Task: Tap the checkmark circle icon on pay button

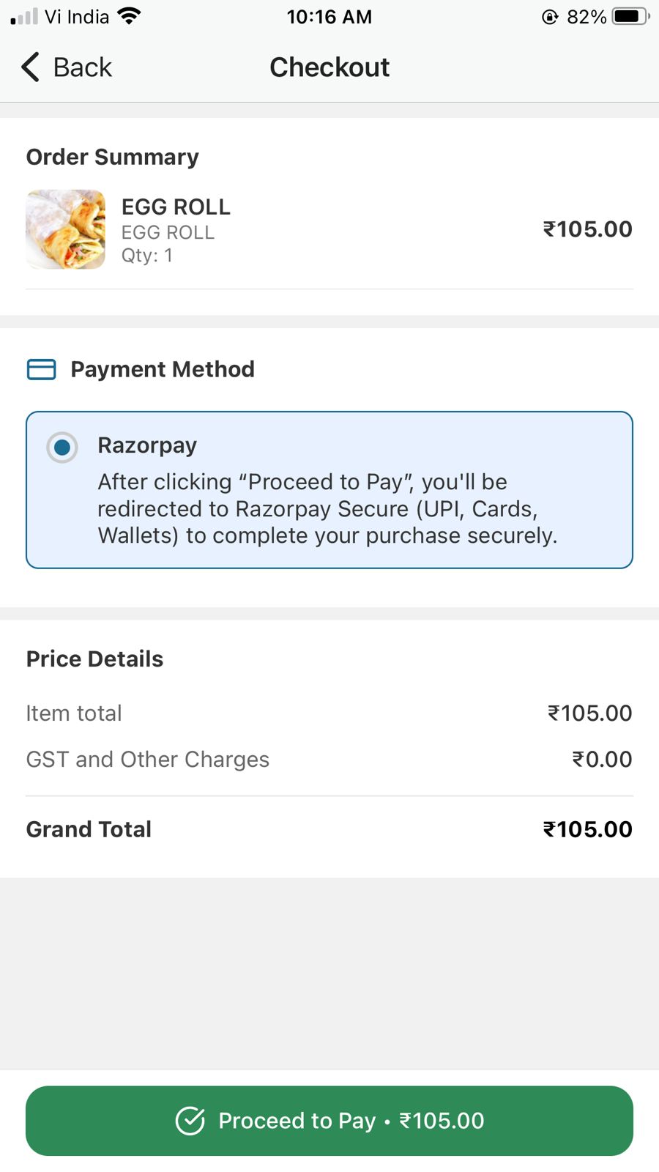Action: click(x=190, y=1121)
